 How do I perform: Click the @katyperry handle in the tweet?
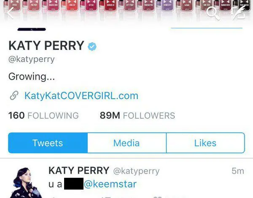(136, 171)
